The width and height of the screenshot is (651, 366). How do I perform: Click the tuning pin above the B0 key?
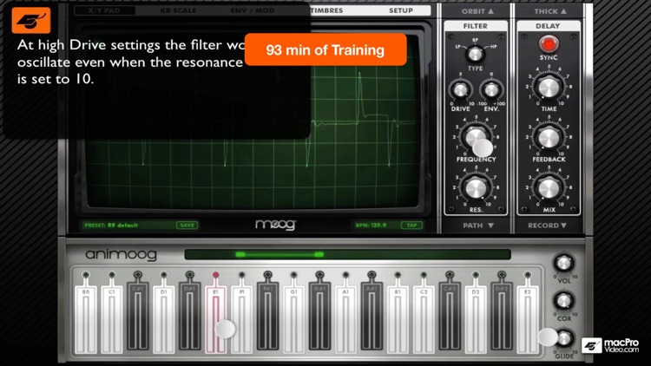tap(86, 275)
